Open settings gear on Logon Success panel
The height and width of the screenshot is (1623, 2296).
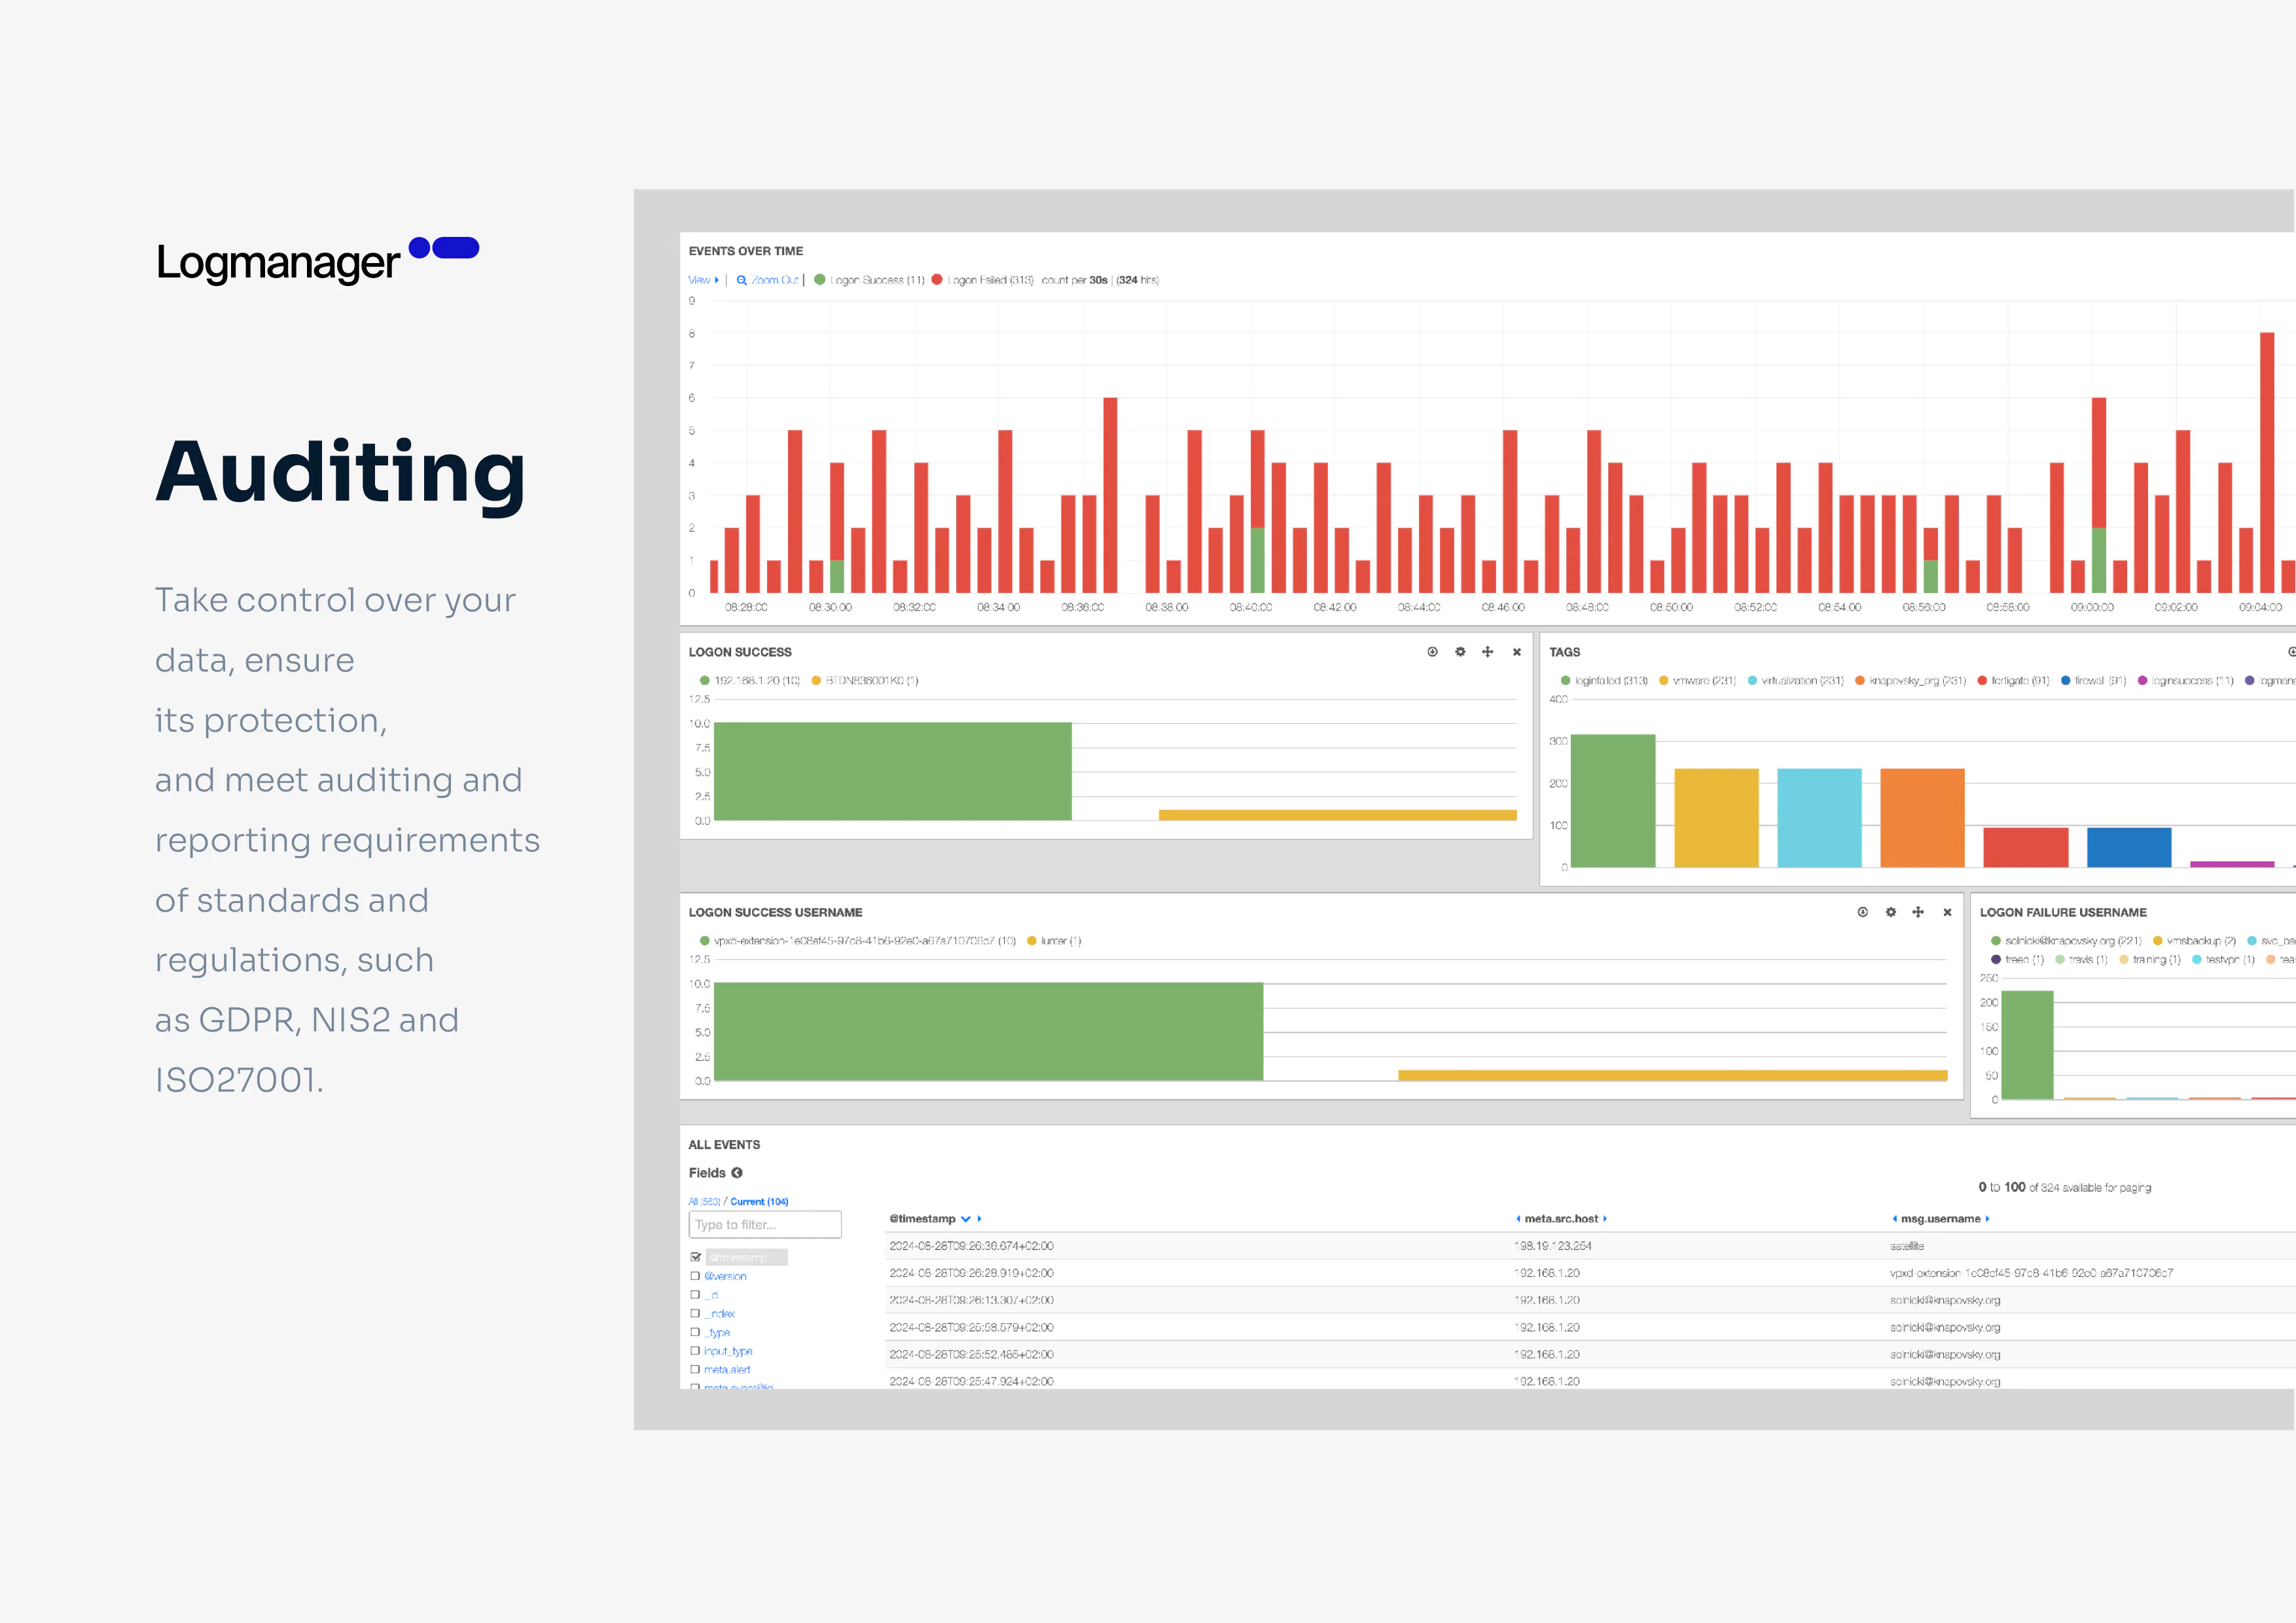1460,652
